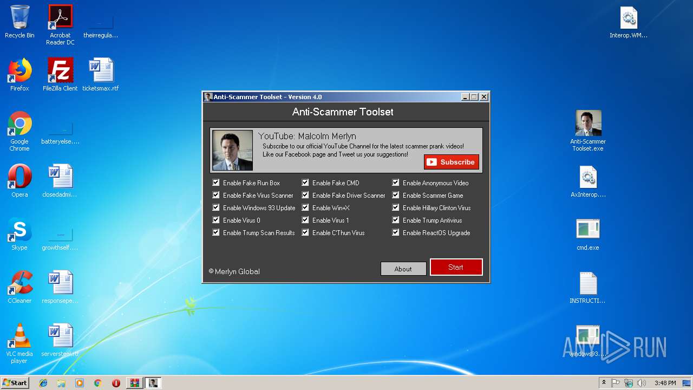693x390 pixels.
Task: Uncheck Enable Fake CMD
Action: (305, 183)
